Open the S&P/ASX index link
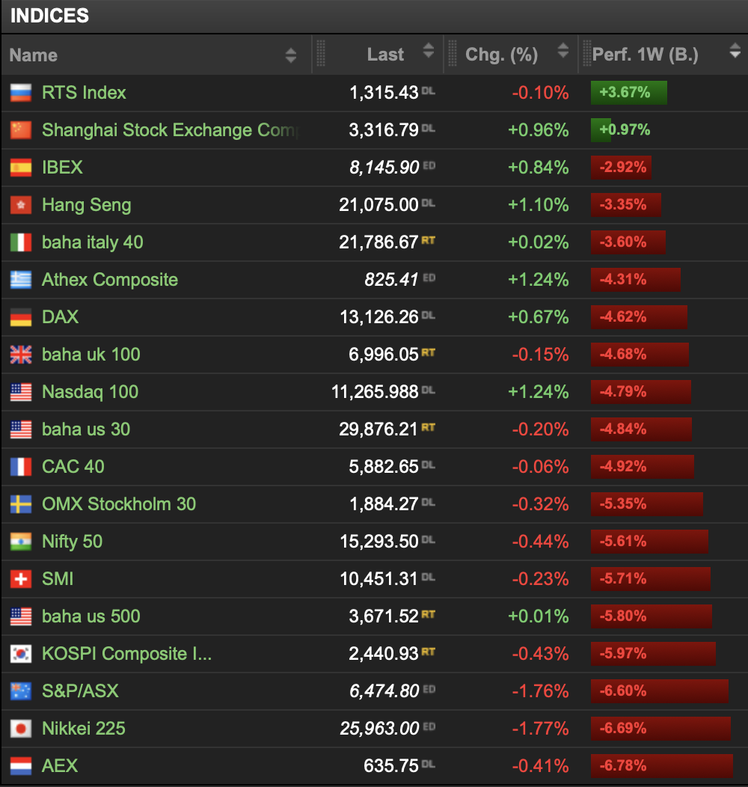748x787 pixels. [x=80, y=691]
